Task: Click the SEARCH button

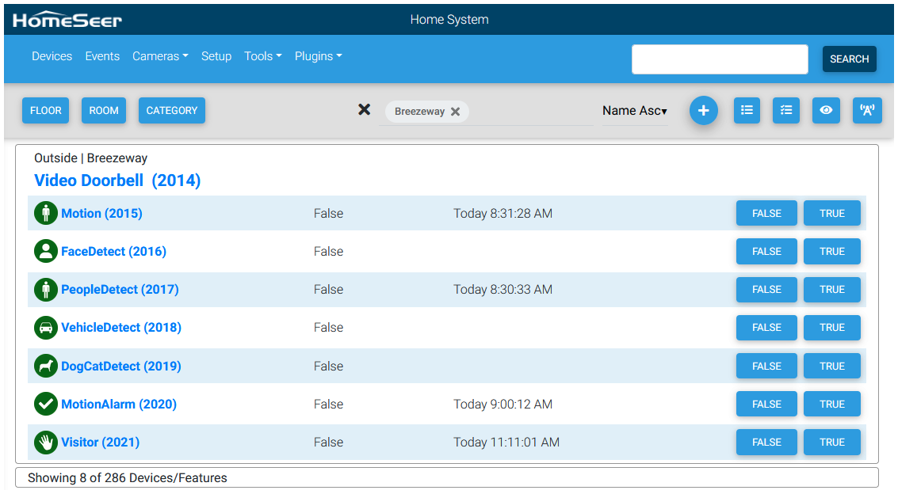Action: [x=849, y=59]
